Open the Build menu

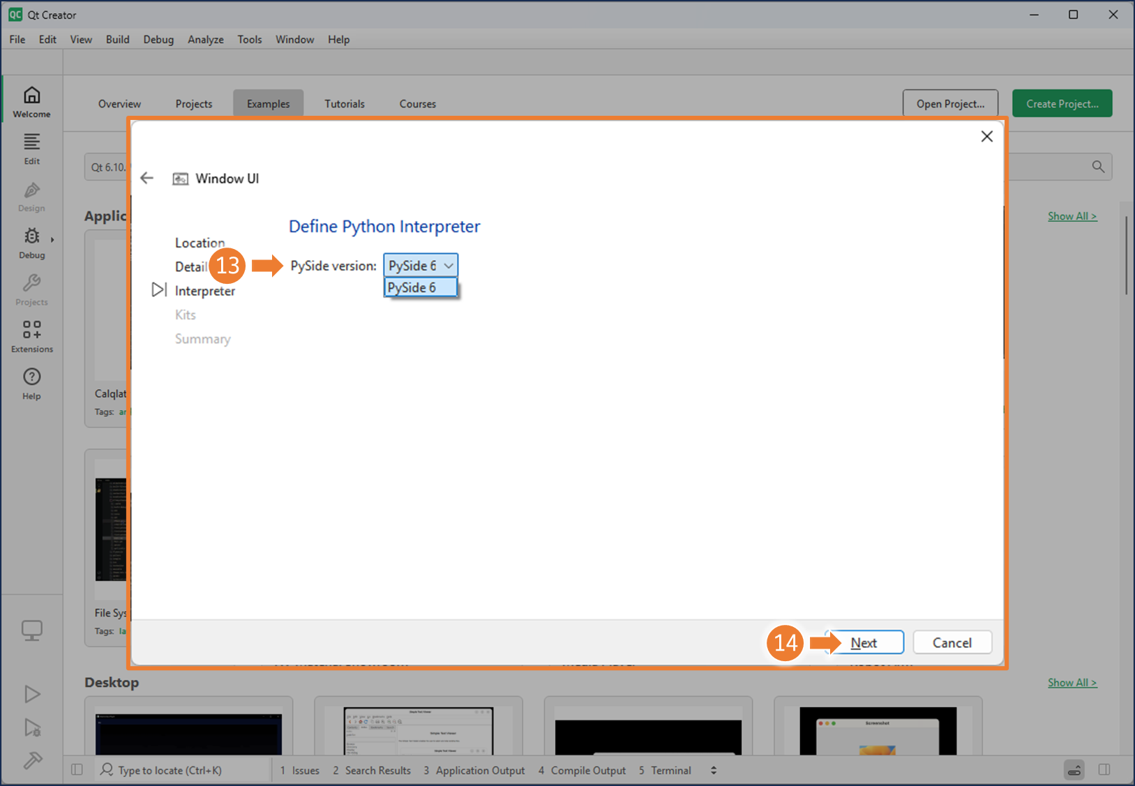point(117,40)
